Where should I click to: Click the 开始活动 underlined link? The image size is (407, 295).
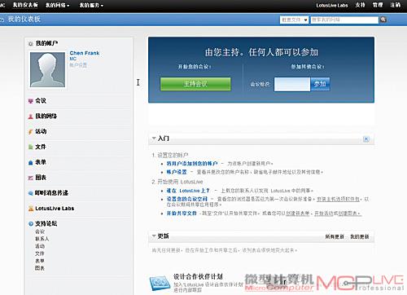tap(324, 214)
